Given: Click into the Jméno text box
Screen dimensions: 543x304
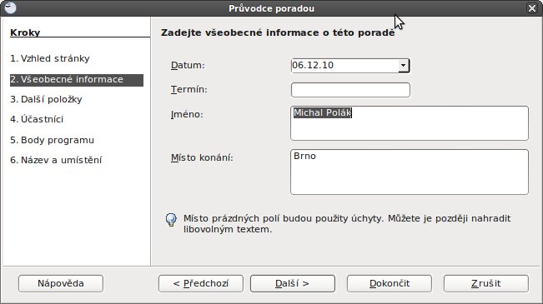Looking at the screenshot, I should tap(410, 123).
